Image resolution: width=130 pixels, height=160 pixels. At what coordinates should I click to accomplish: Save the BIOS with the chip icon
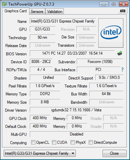click(x=120, y=53)
